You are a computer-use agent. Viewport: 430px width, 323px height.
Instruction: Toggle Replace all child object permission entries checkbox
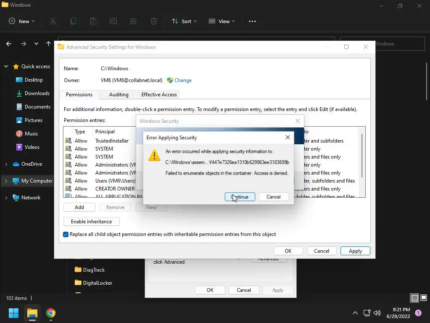tap(66, 234)
